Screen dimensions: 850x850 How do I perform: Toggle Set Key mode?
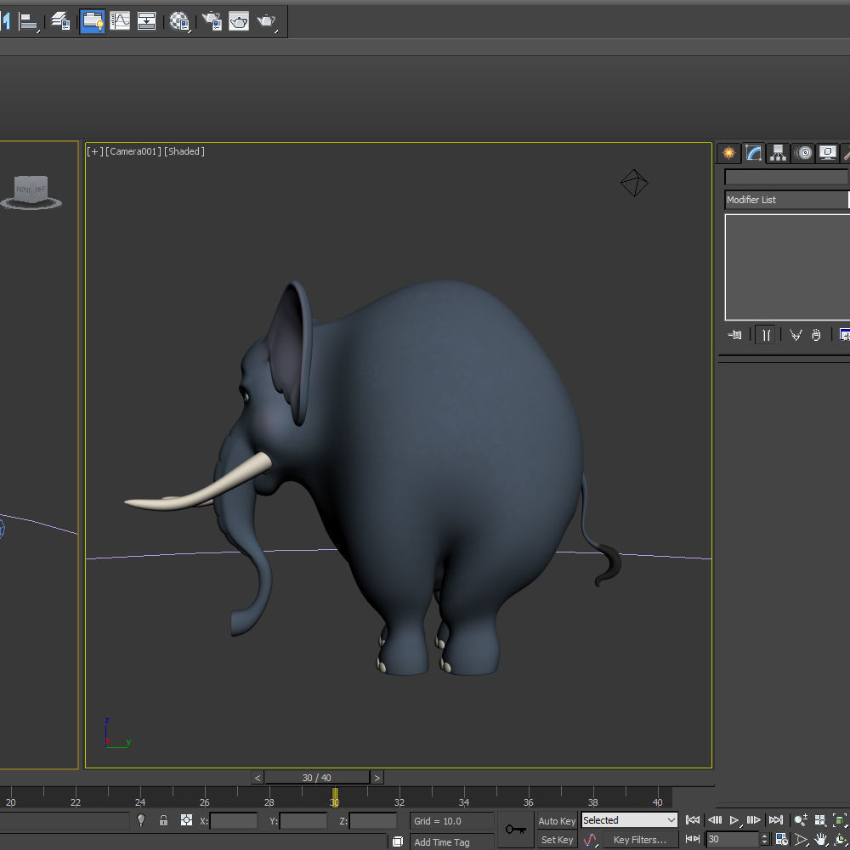(557, 840)
